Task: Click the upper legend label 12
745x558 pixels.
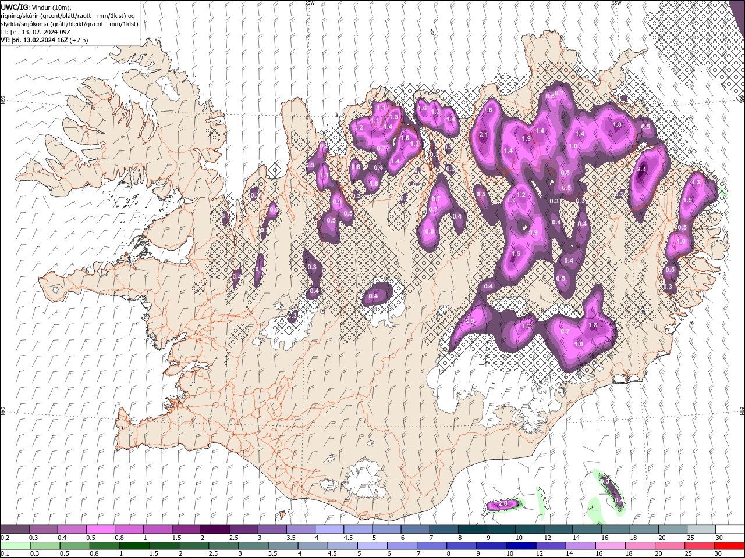Action: point(547,538)
